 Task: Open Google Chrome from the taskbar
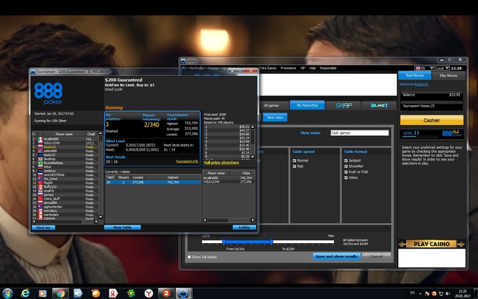(x=59, y=292)
